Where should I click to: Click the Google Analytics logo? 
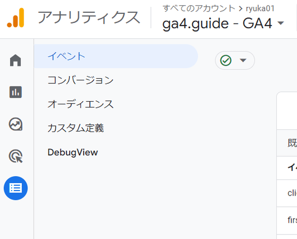click(16, 18)
